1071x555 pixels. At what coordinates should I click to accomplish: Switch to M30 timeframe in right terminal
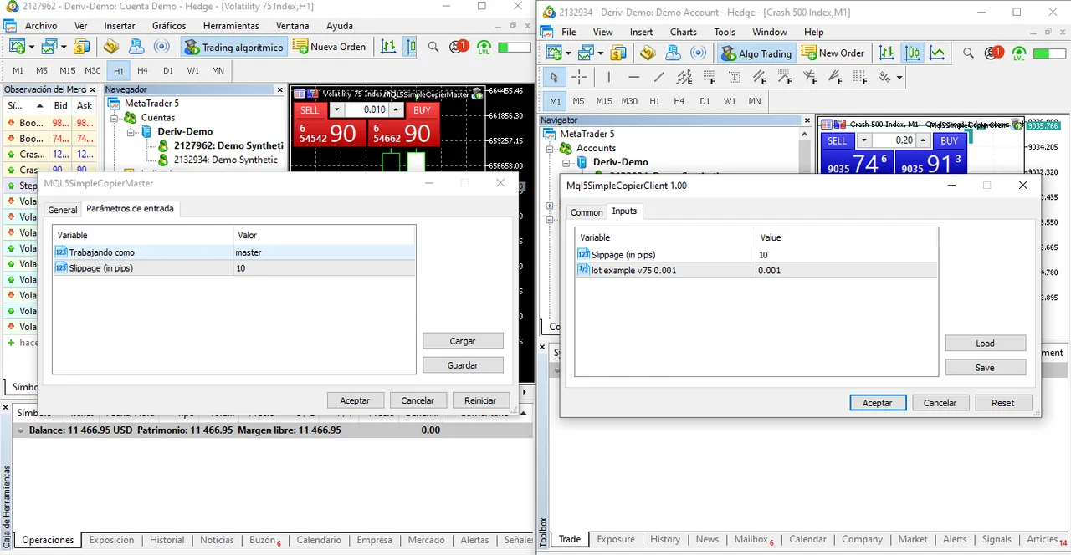pyautogui.click(x=629, y=101)
